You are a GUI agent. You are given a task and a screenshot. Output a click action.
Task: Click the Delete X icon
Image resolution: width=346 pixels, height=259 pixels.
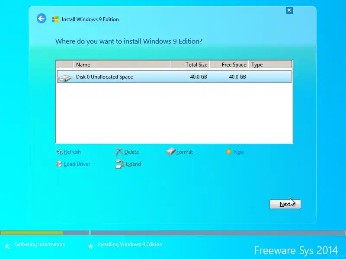point(119,152)
